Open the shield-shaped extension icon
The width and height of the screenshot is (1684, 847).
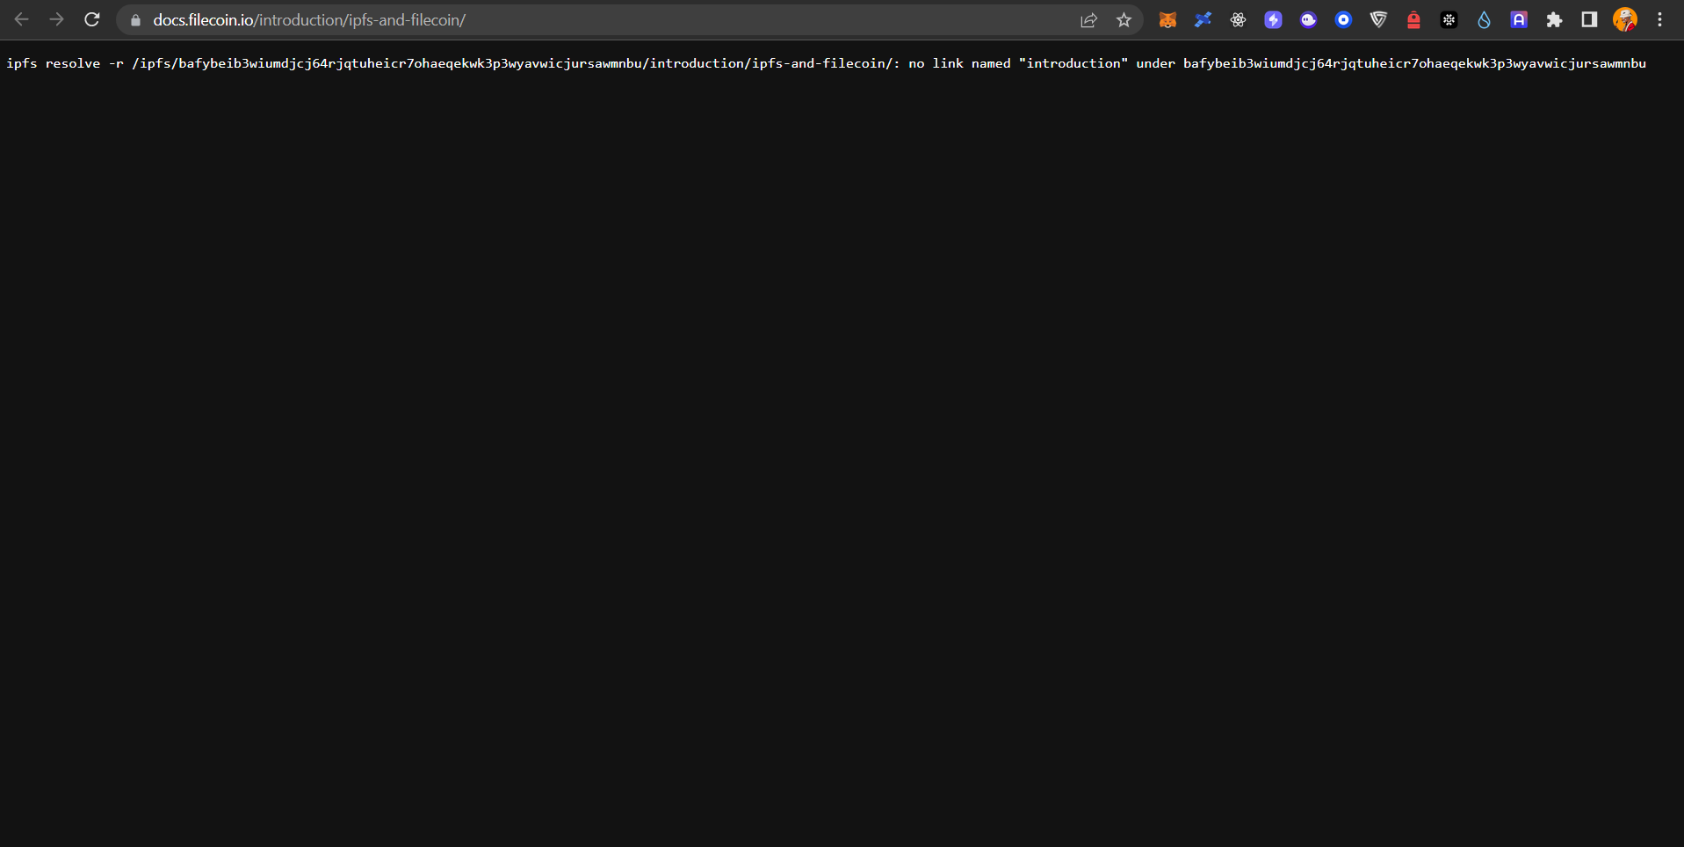(x=1379, y=19)
